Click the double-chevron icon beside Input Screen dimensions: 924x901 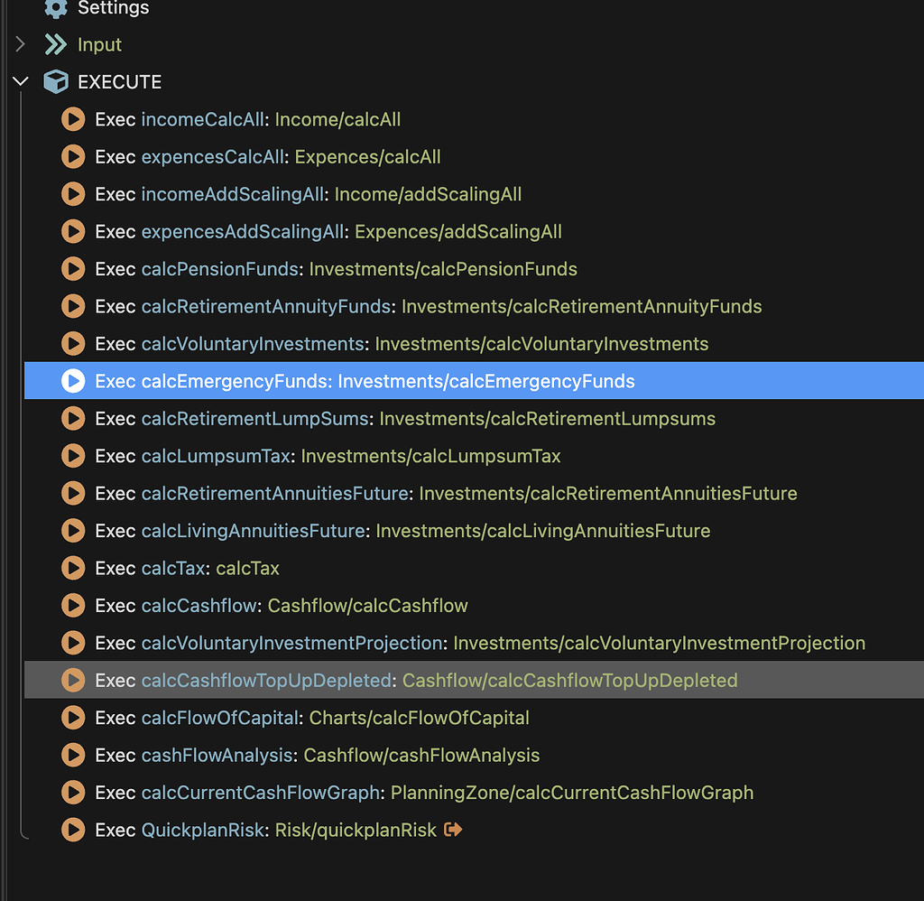coord(56,44)
